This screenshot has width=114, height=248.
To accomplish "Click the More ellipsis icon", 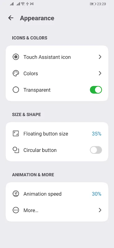I will pos(16,210).
